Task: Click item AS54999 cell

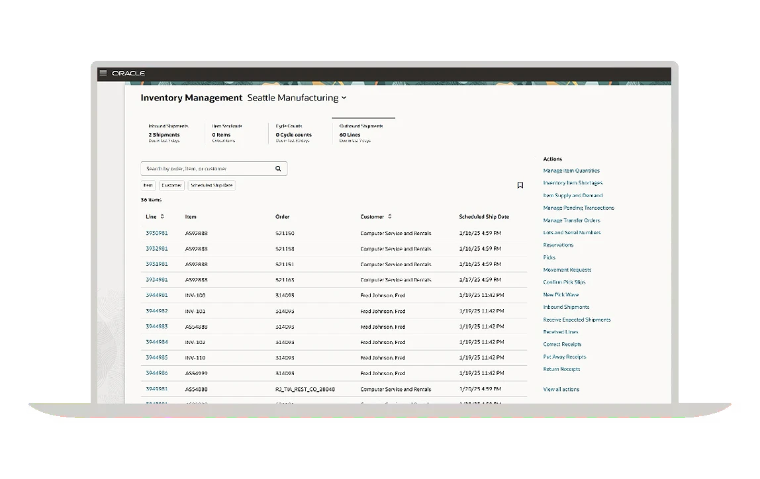Action: (197, 373)
